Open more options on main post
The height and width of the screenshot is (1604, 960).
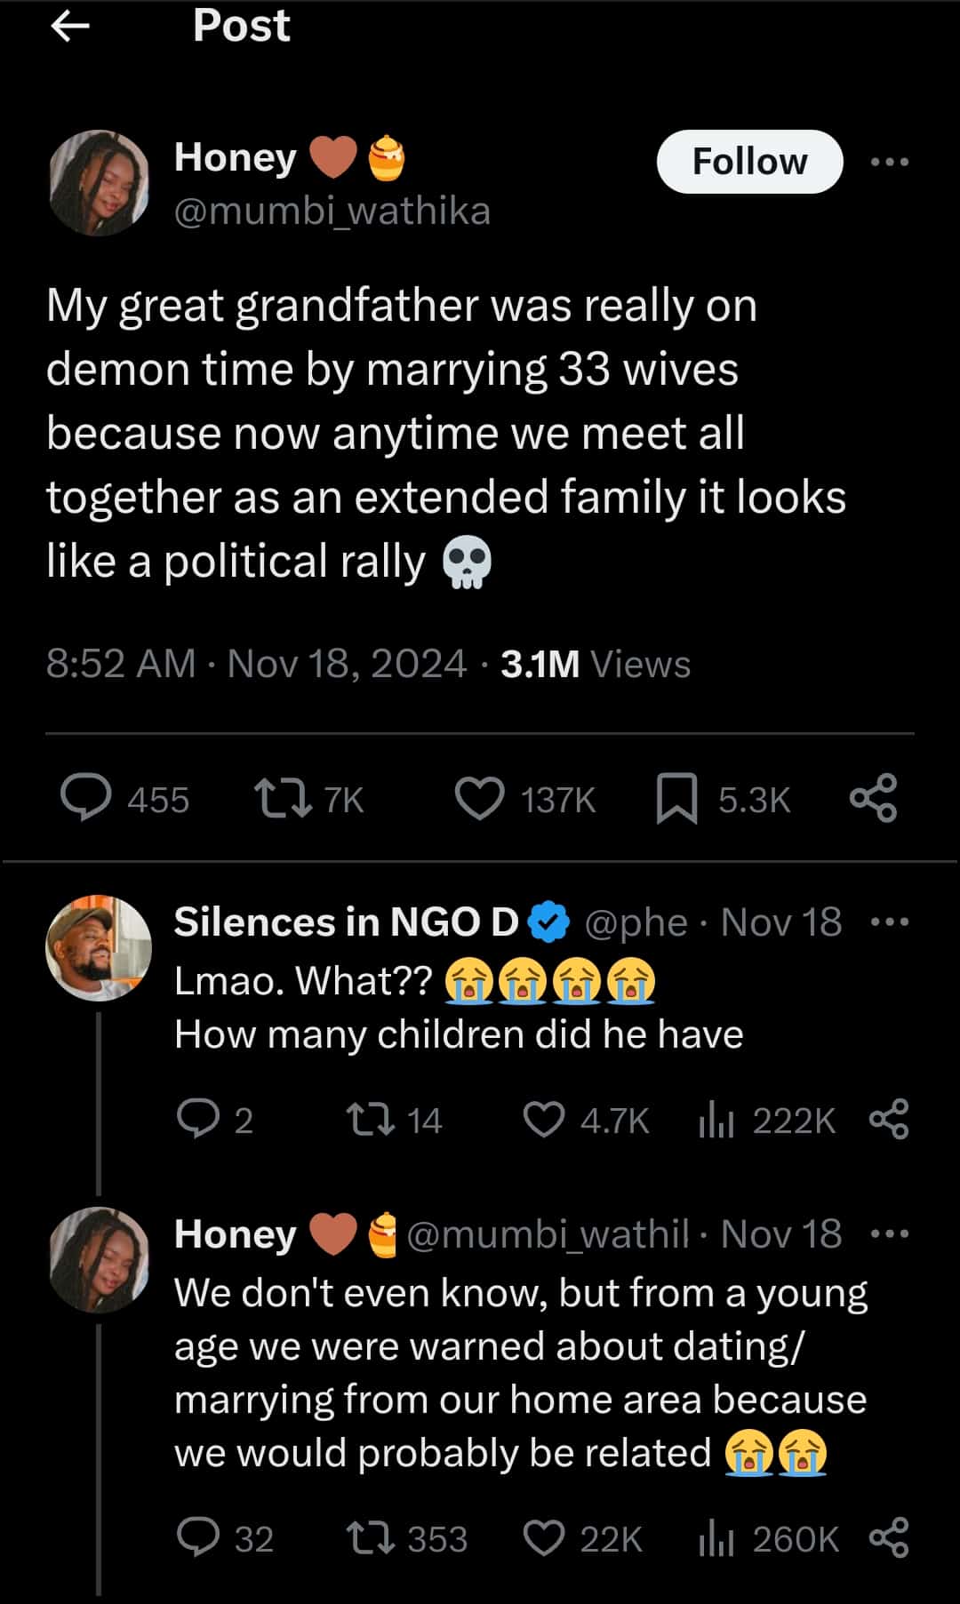pyautogui.click(x=890, y=162)
